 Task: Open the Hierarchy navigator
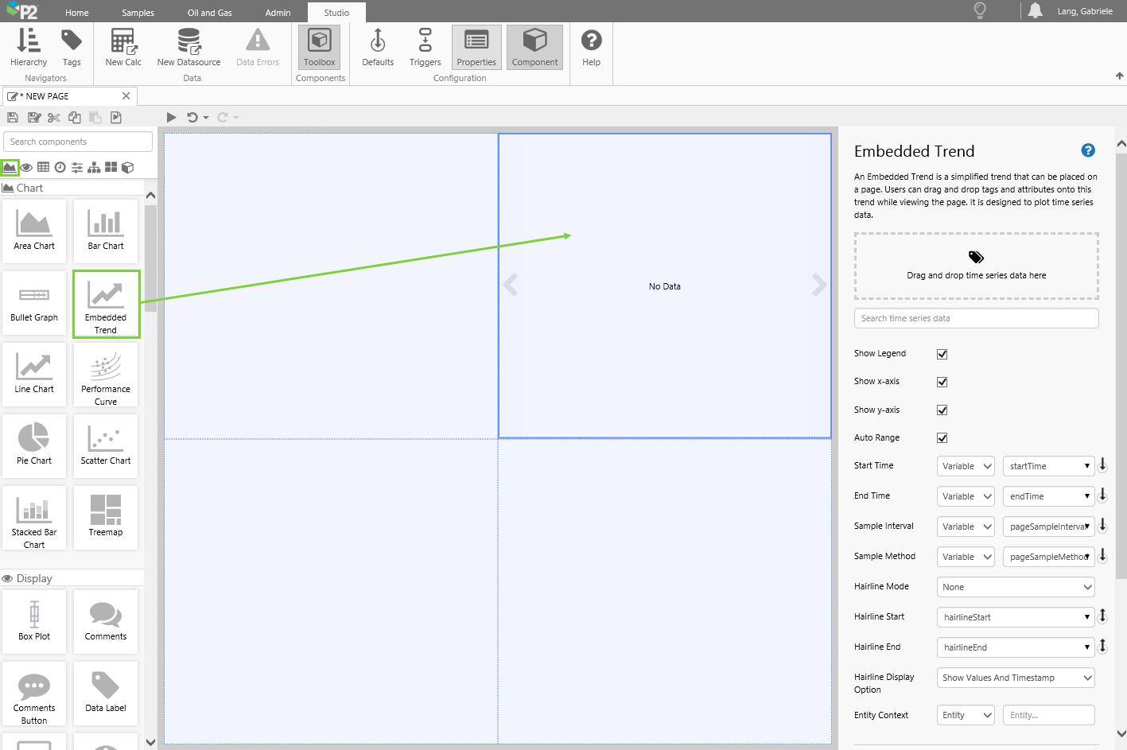pyautogui.click(x=29, y=47)
